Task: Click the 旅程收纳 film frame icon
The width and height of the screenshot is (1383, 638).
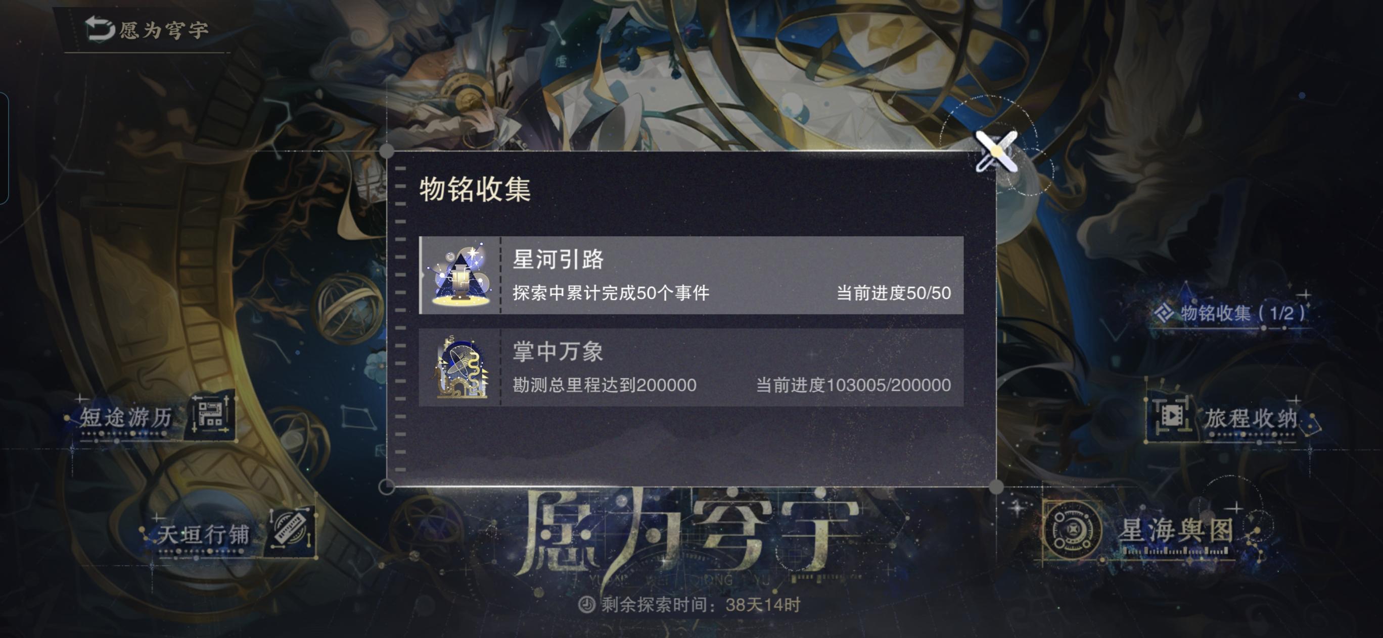Action: tap(1170, 415)
